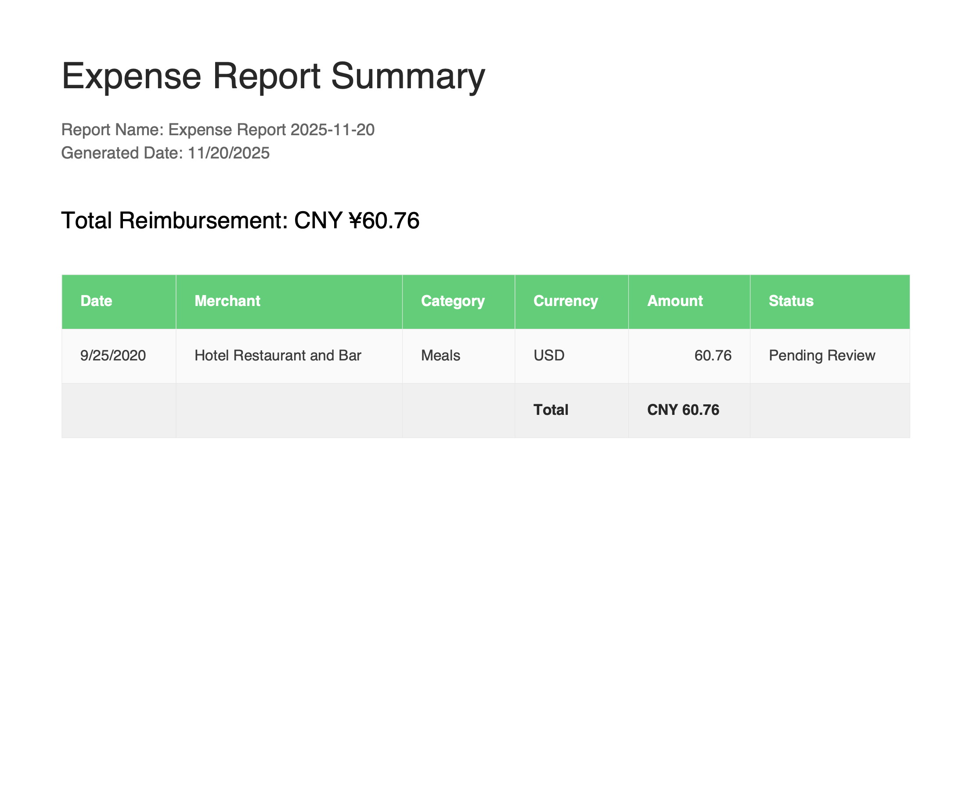
Task: Click the Pending Review status label
Action: [822, 355]
